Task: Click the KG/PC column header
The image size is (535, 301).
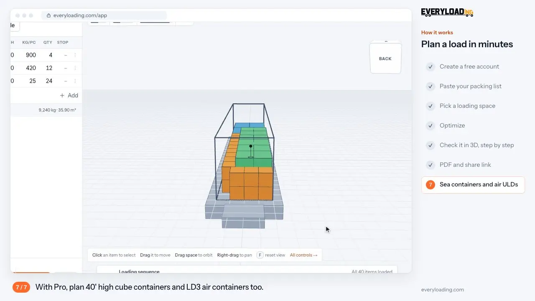Action: pyautogui.click(x=29, y=42)
